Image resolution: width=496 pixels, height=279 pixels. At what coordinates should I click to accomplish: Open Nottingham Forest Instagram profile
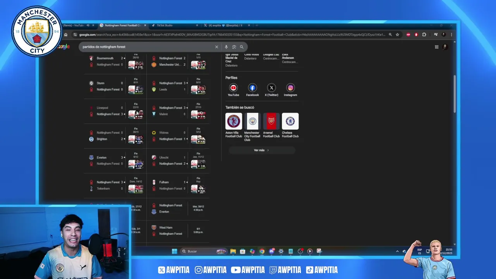coord(290,90)
